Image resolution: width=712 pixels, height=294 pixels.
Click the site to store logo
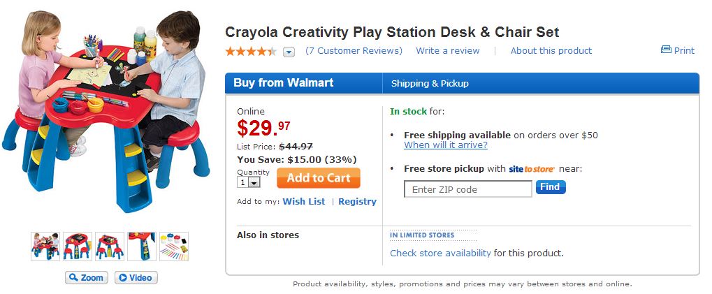click(x=531, y=169)
